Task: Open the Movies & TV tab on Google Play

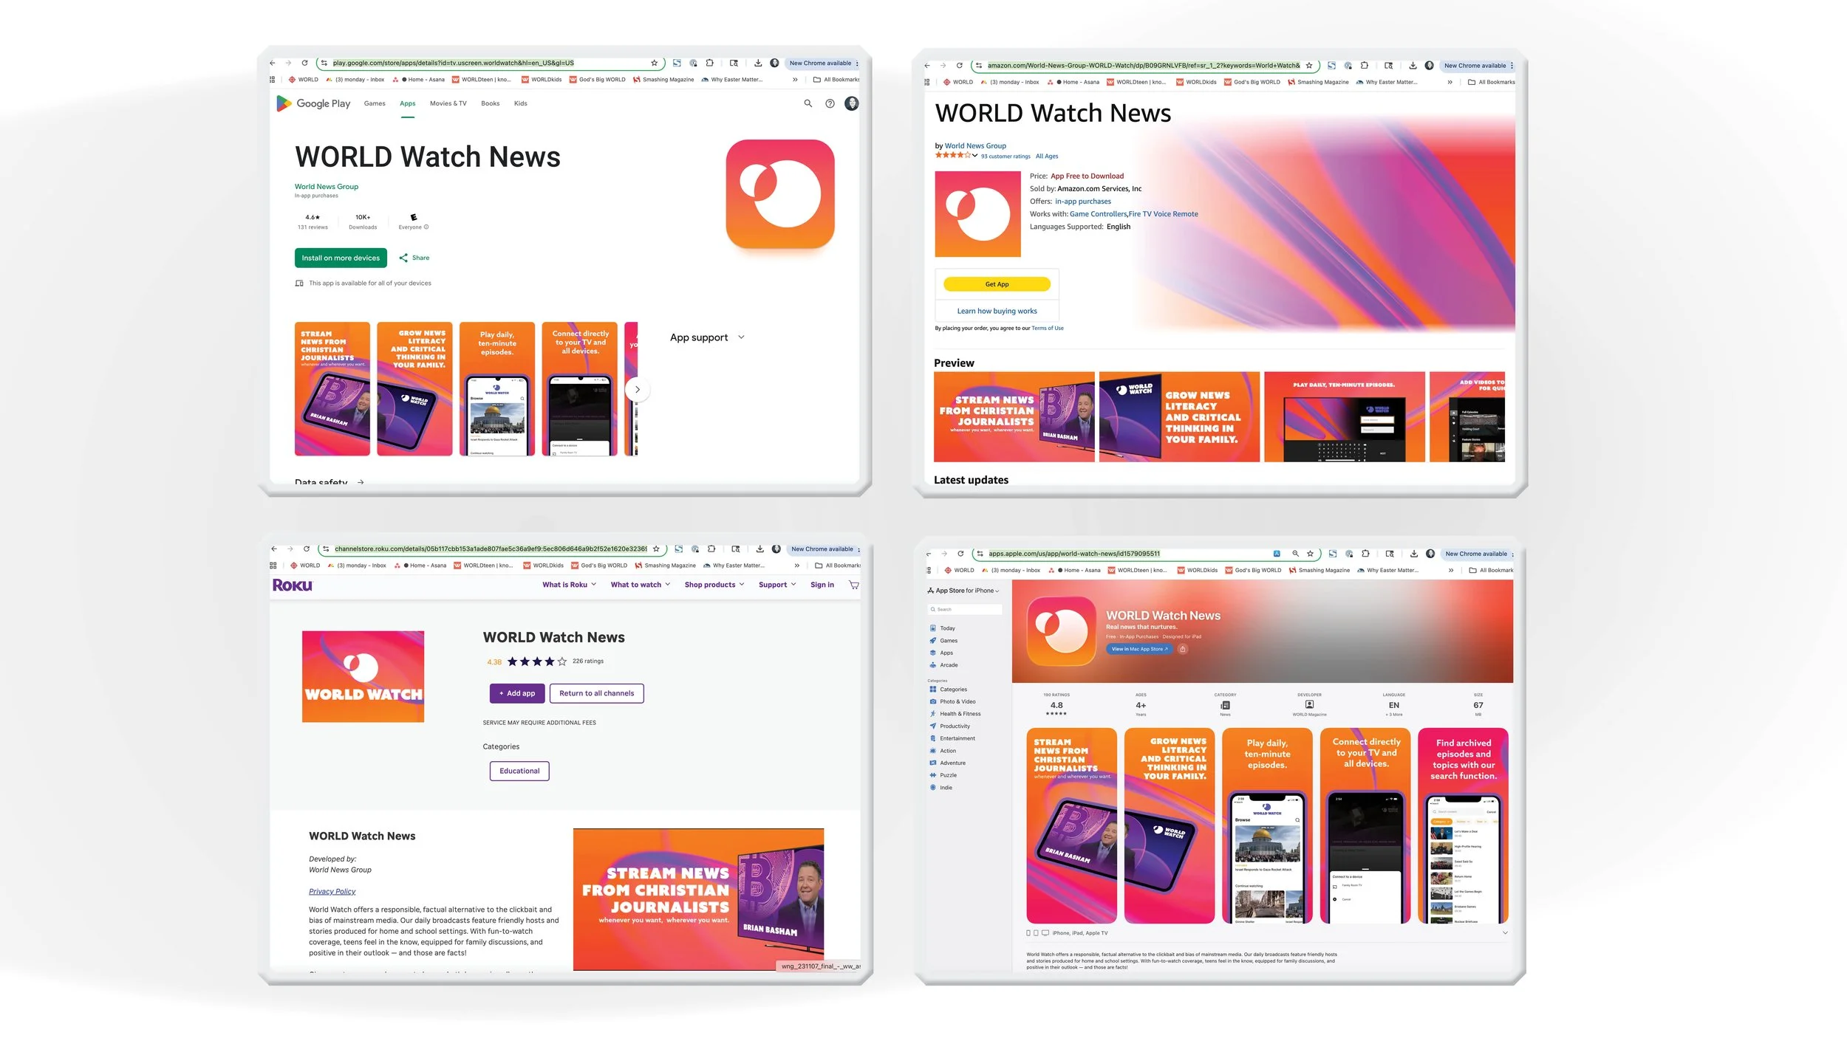Action: 447,103
